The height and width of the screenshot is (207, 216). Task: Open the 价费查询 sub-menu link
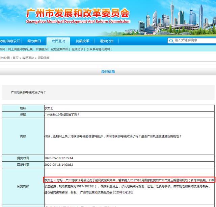pos(42,49)
